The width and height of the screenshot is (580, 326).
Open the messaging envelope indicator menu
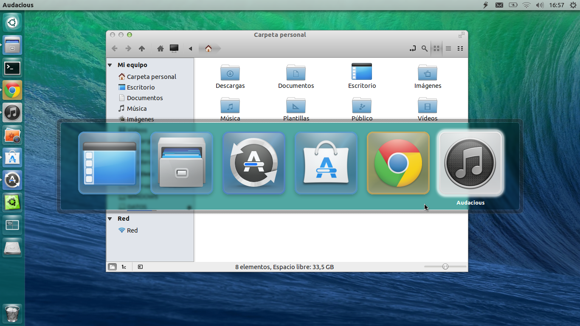point(499,5)
